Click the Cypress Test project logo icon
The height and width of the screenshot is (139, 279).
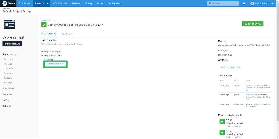(x=9, y=25)
